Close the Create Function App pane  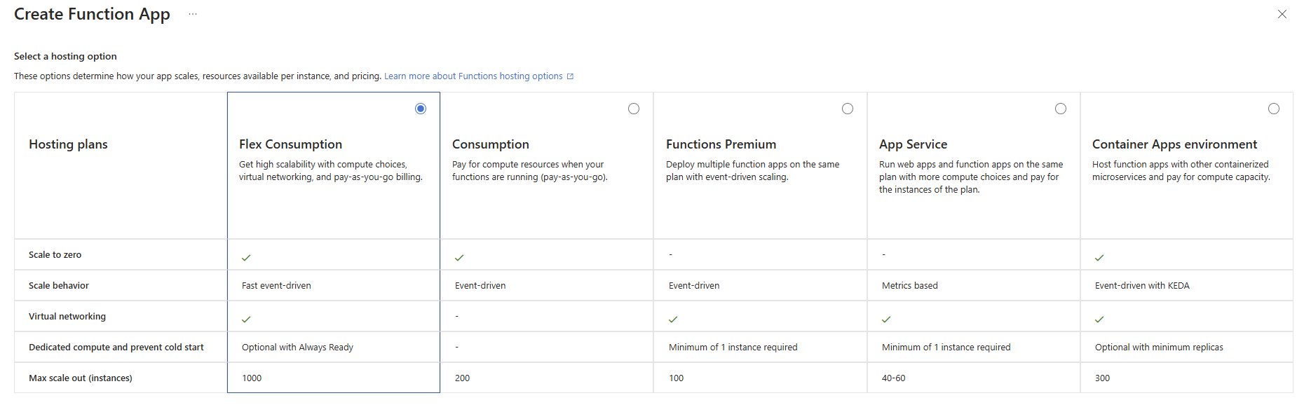[1282, 14]
